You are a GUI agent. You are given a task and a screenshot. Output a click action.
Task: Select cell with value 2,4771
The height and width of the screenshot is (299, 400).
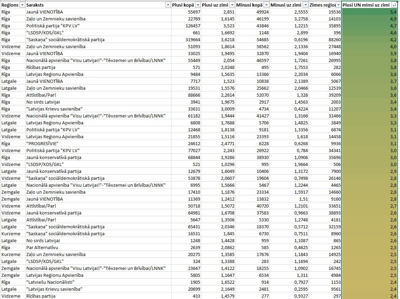click(218, 143)
